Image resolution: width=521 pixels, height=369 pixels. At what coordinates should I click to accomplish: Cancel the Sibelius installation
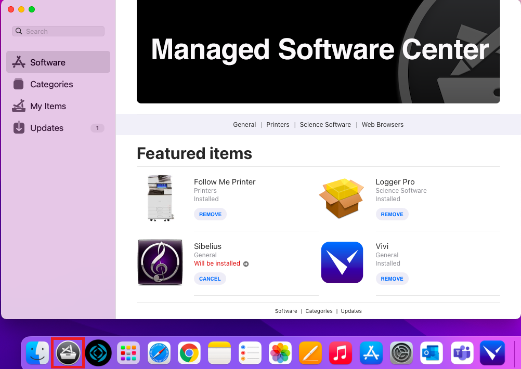click(210, 279)
